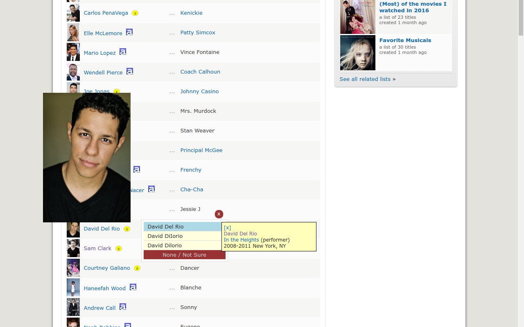524x327 pixels.
Task: Click Mario Lopez's headshot thumbnail
Action: tap(73, 52)
